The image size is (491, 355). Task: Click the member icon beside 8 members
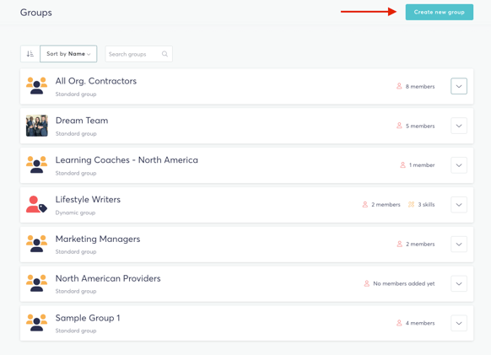(399, 86)
